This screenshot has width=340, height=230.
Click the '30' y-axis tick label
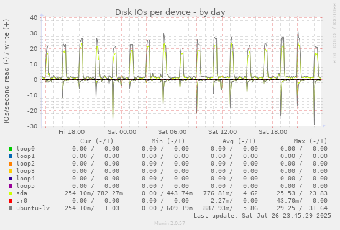click(x=34, y=33)
